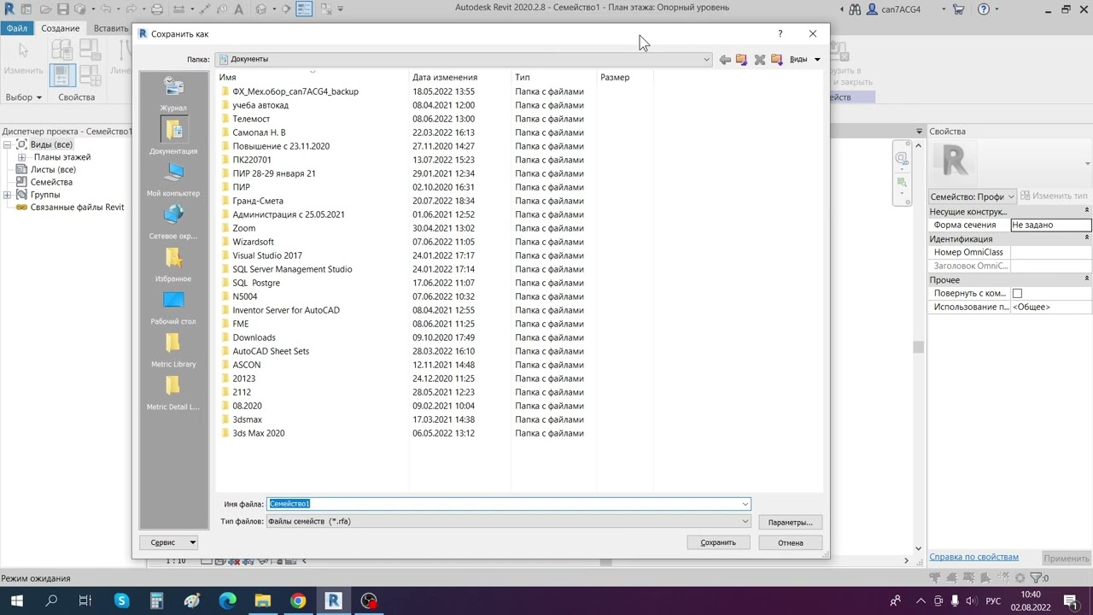Expand Группы node in project browser
The width and height of the screenshot is (1093, 615).
(7, 195)
